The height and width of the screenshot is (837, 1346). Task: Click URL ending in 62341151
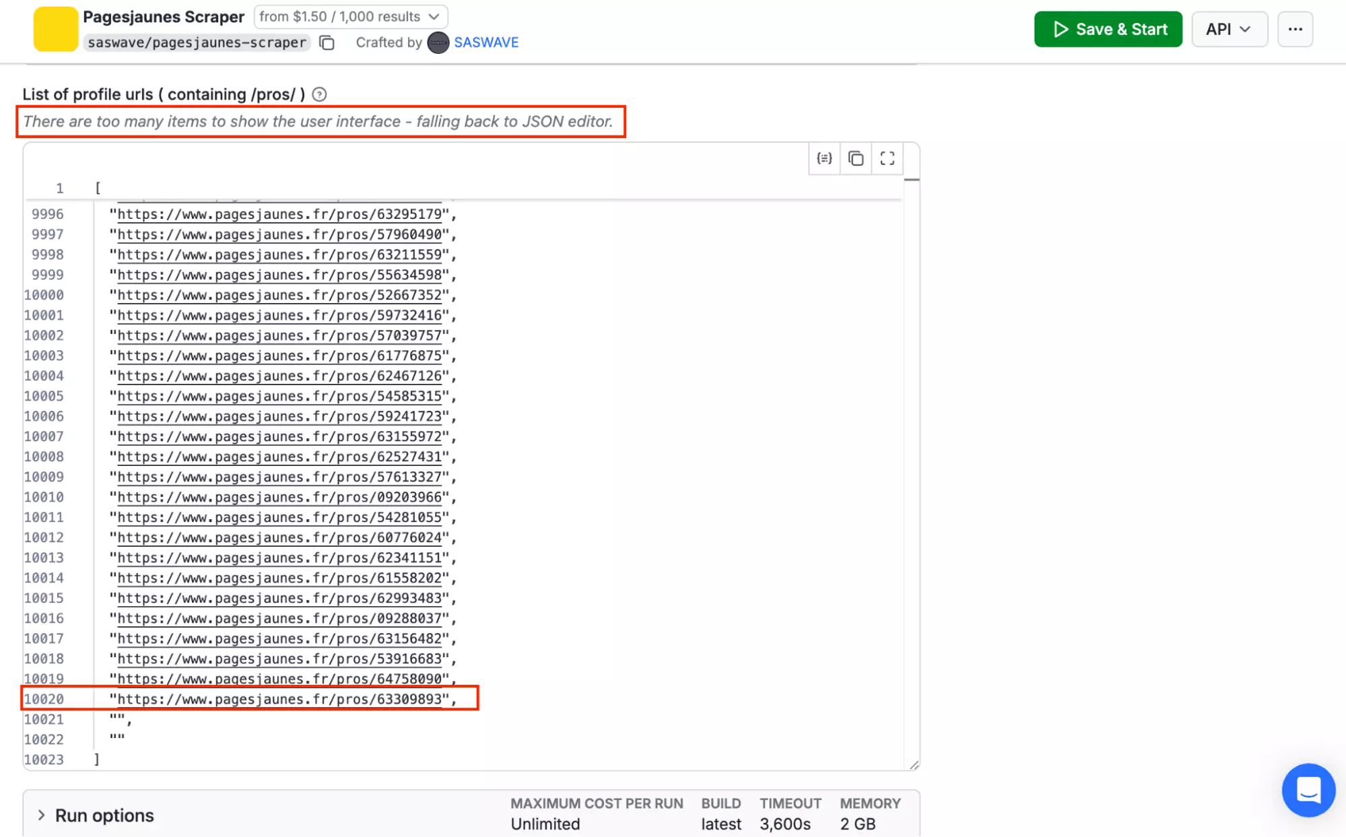click(x=280, y=558)
